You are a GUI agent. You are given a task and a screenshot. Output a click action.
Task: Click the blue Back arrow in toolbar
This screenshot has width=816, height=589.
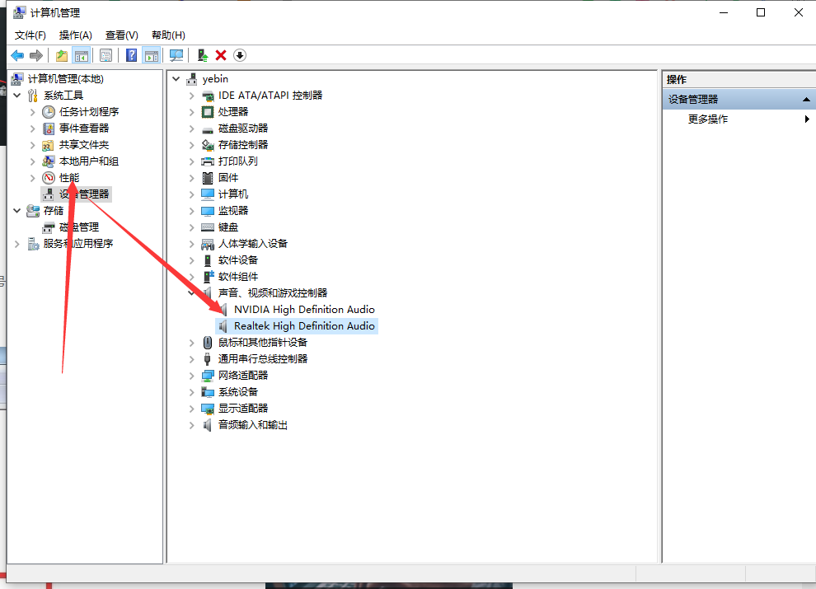(16, 55)
